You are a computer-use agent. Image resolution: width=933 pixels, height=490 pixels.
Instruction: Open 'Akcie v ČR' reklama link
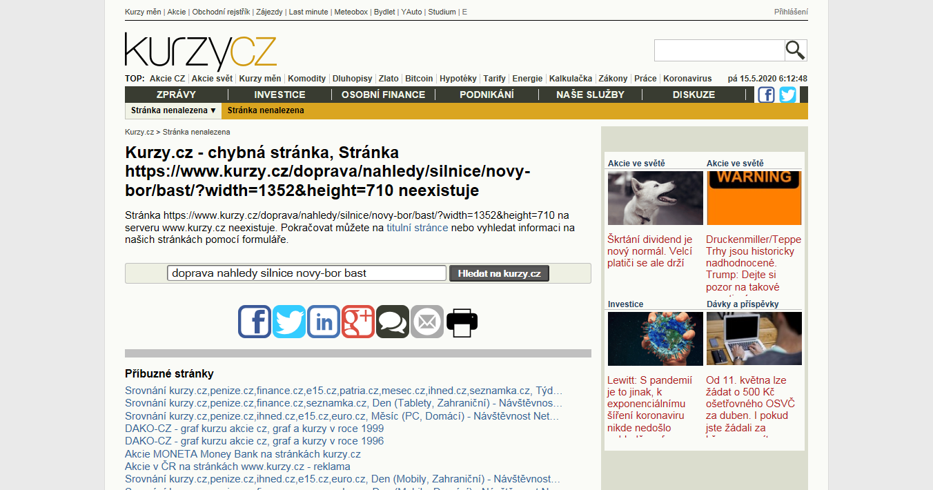pyautogui.click(x=237, y=467)
